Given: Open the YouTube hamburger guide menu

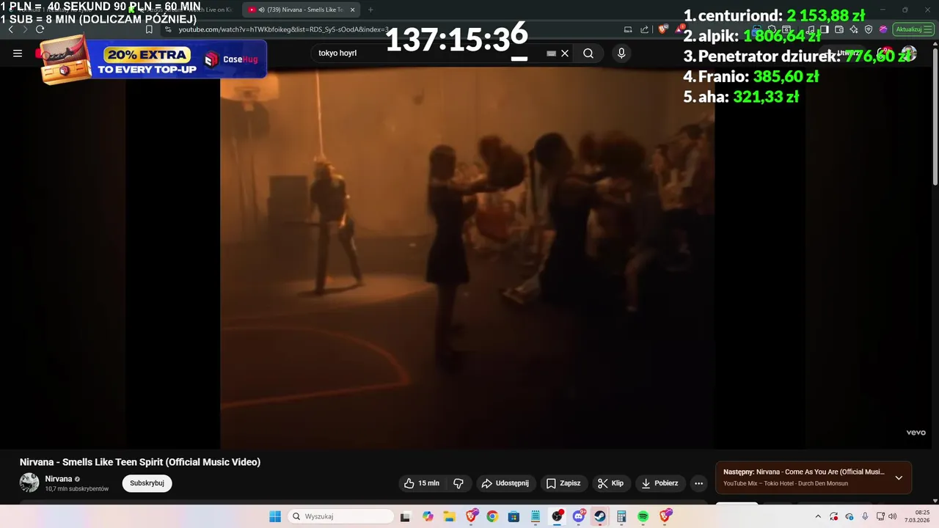Looking at the screenshot, I should point(18,54).
